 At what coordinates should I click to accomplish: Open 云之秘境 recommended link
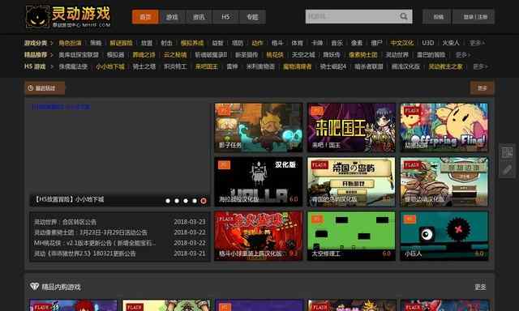coord(175,55)
